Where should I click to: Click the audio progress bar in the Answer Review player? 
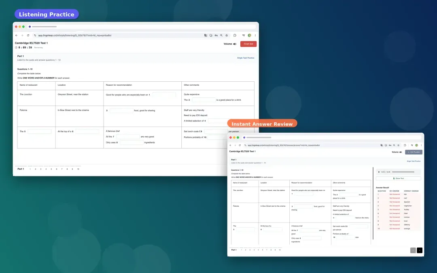pos(403,172)
